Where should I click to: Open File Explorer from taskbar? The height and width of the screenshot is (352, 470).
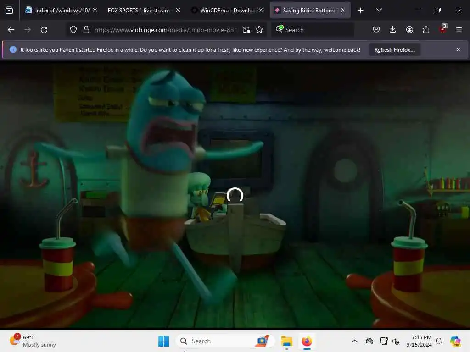[x=286, y=341]
